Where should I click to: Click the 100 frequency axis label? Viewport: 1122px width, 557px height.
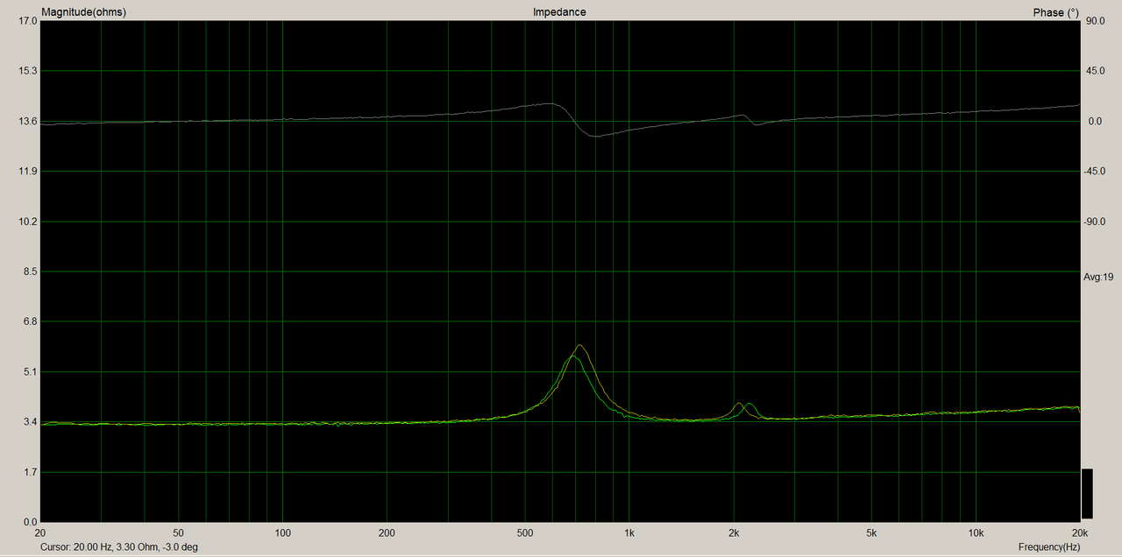(282, 532)
